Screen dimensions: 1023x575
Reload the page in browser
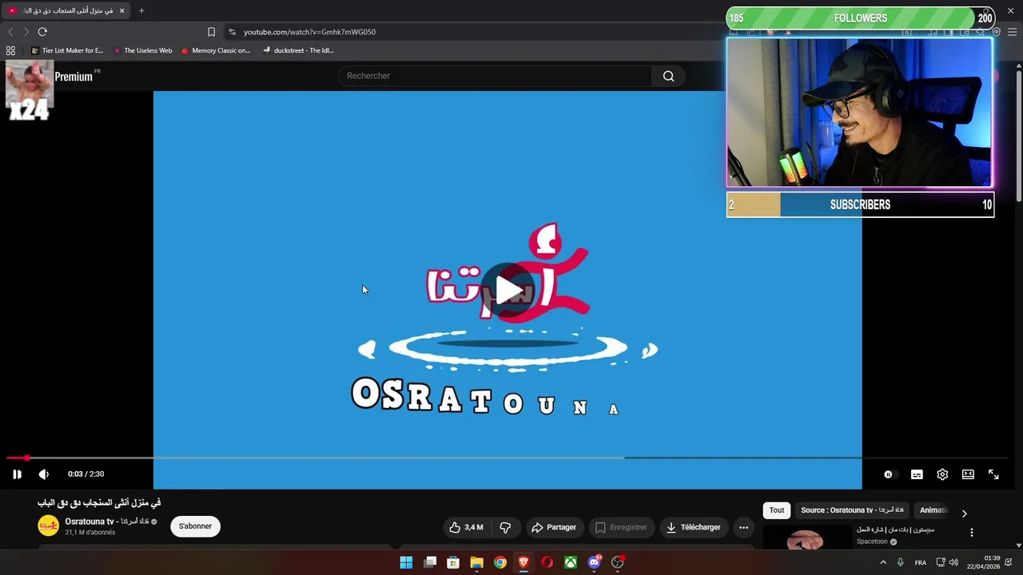pos(42,32)
